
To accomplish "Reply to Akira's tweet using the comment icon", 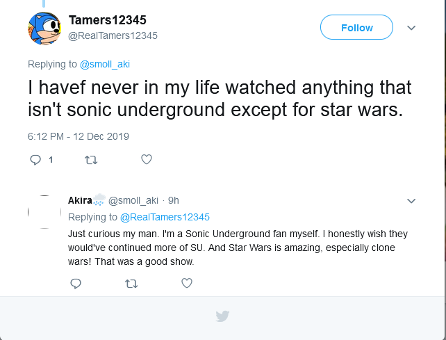I will pos(76,283).
